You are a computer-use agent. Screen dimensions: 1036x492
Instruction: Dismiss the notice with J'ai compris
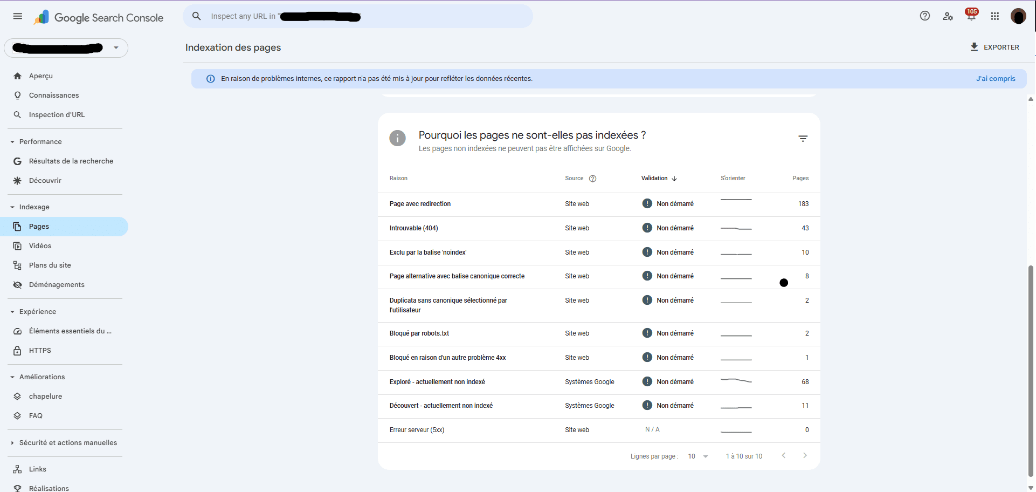click(996, 78)
